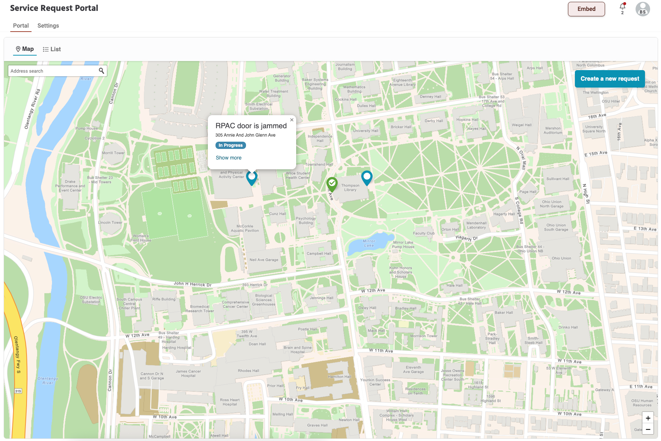This screenshot has width=661, height=441.
Task: Click the Mershon Auditorium label
Action: tap(553, 130)
